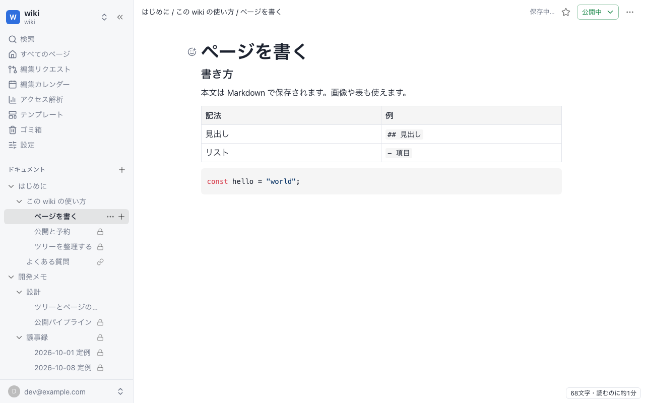Collapse the 開発メモ tree node

(x=11, y=277)
